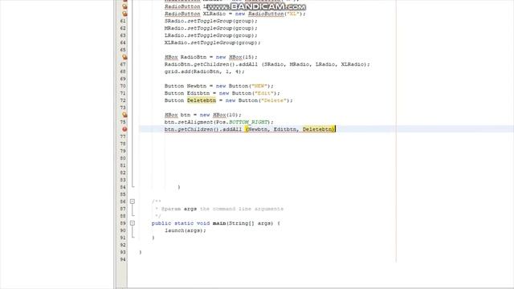The width and height of the screenshot is (514, 289).
Task: Click the public static void main declaration
Action: 216,223
